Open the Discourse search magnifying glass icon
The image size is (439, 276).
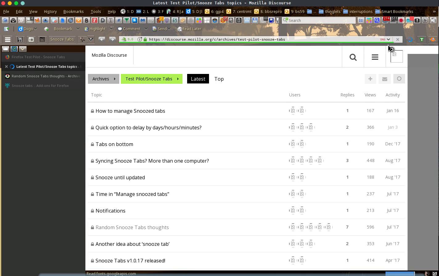353,57
